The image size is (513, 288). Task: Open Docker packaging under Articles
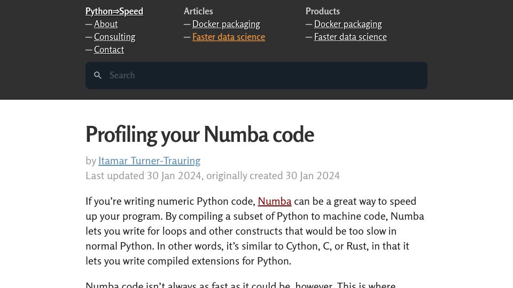point(226,24)
